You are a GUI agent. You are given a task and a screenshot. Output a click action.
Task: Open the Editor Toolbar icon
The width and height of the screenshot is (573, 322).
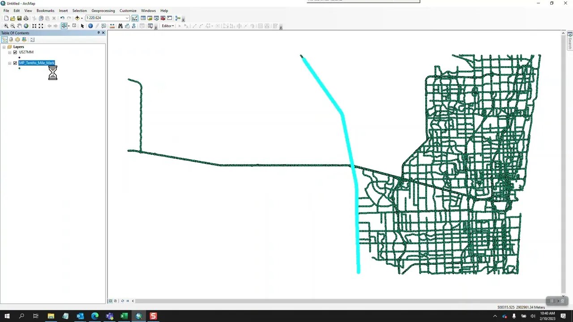(135, 18)
